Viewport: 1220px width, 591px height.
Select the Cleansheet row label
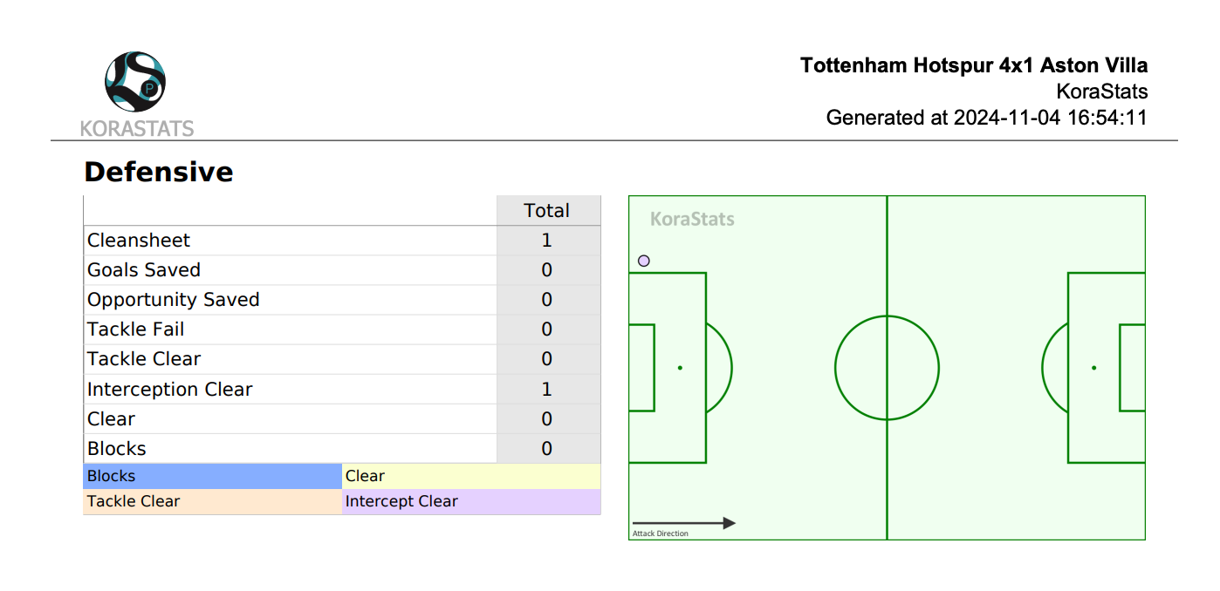tap(139, 241)
